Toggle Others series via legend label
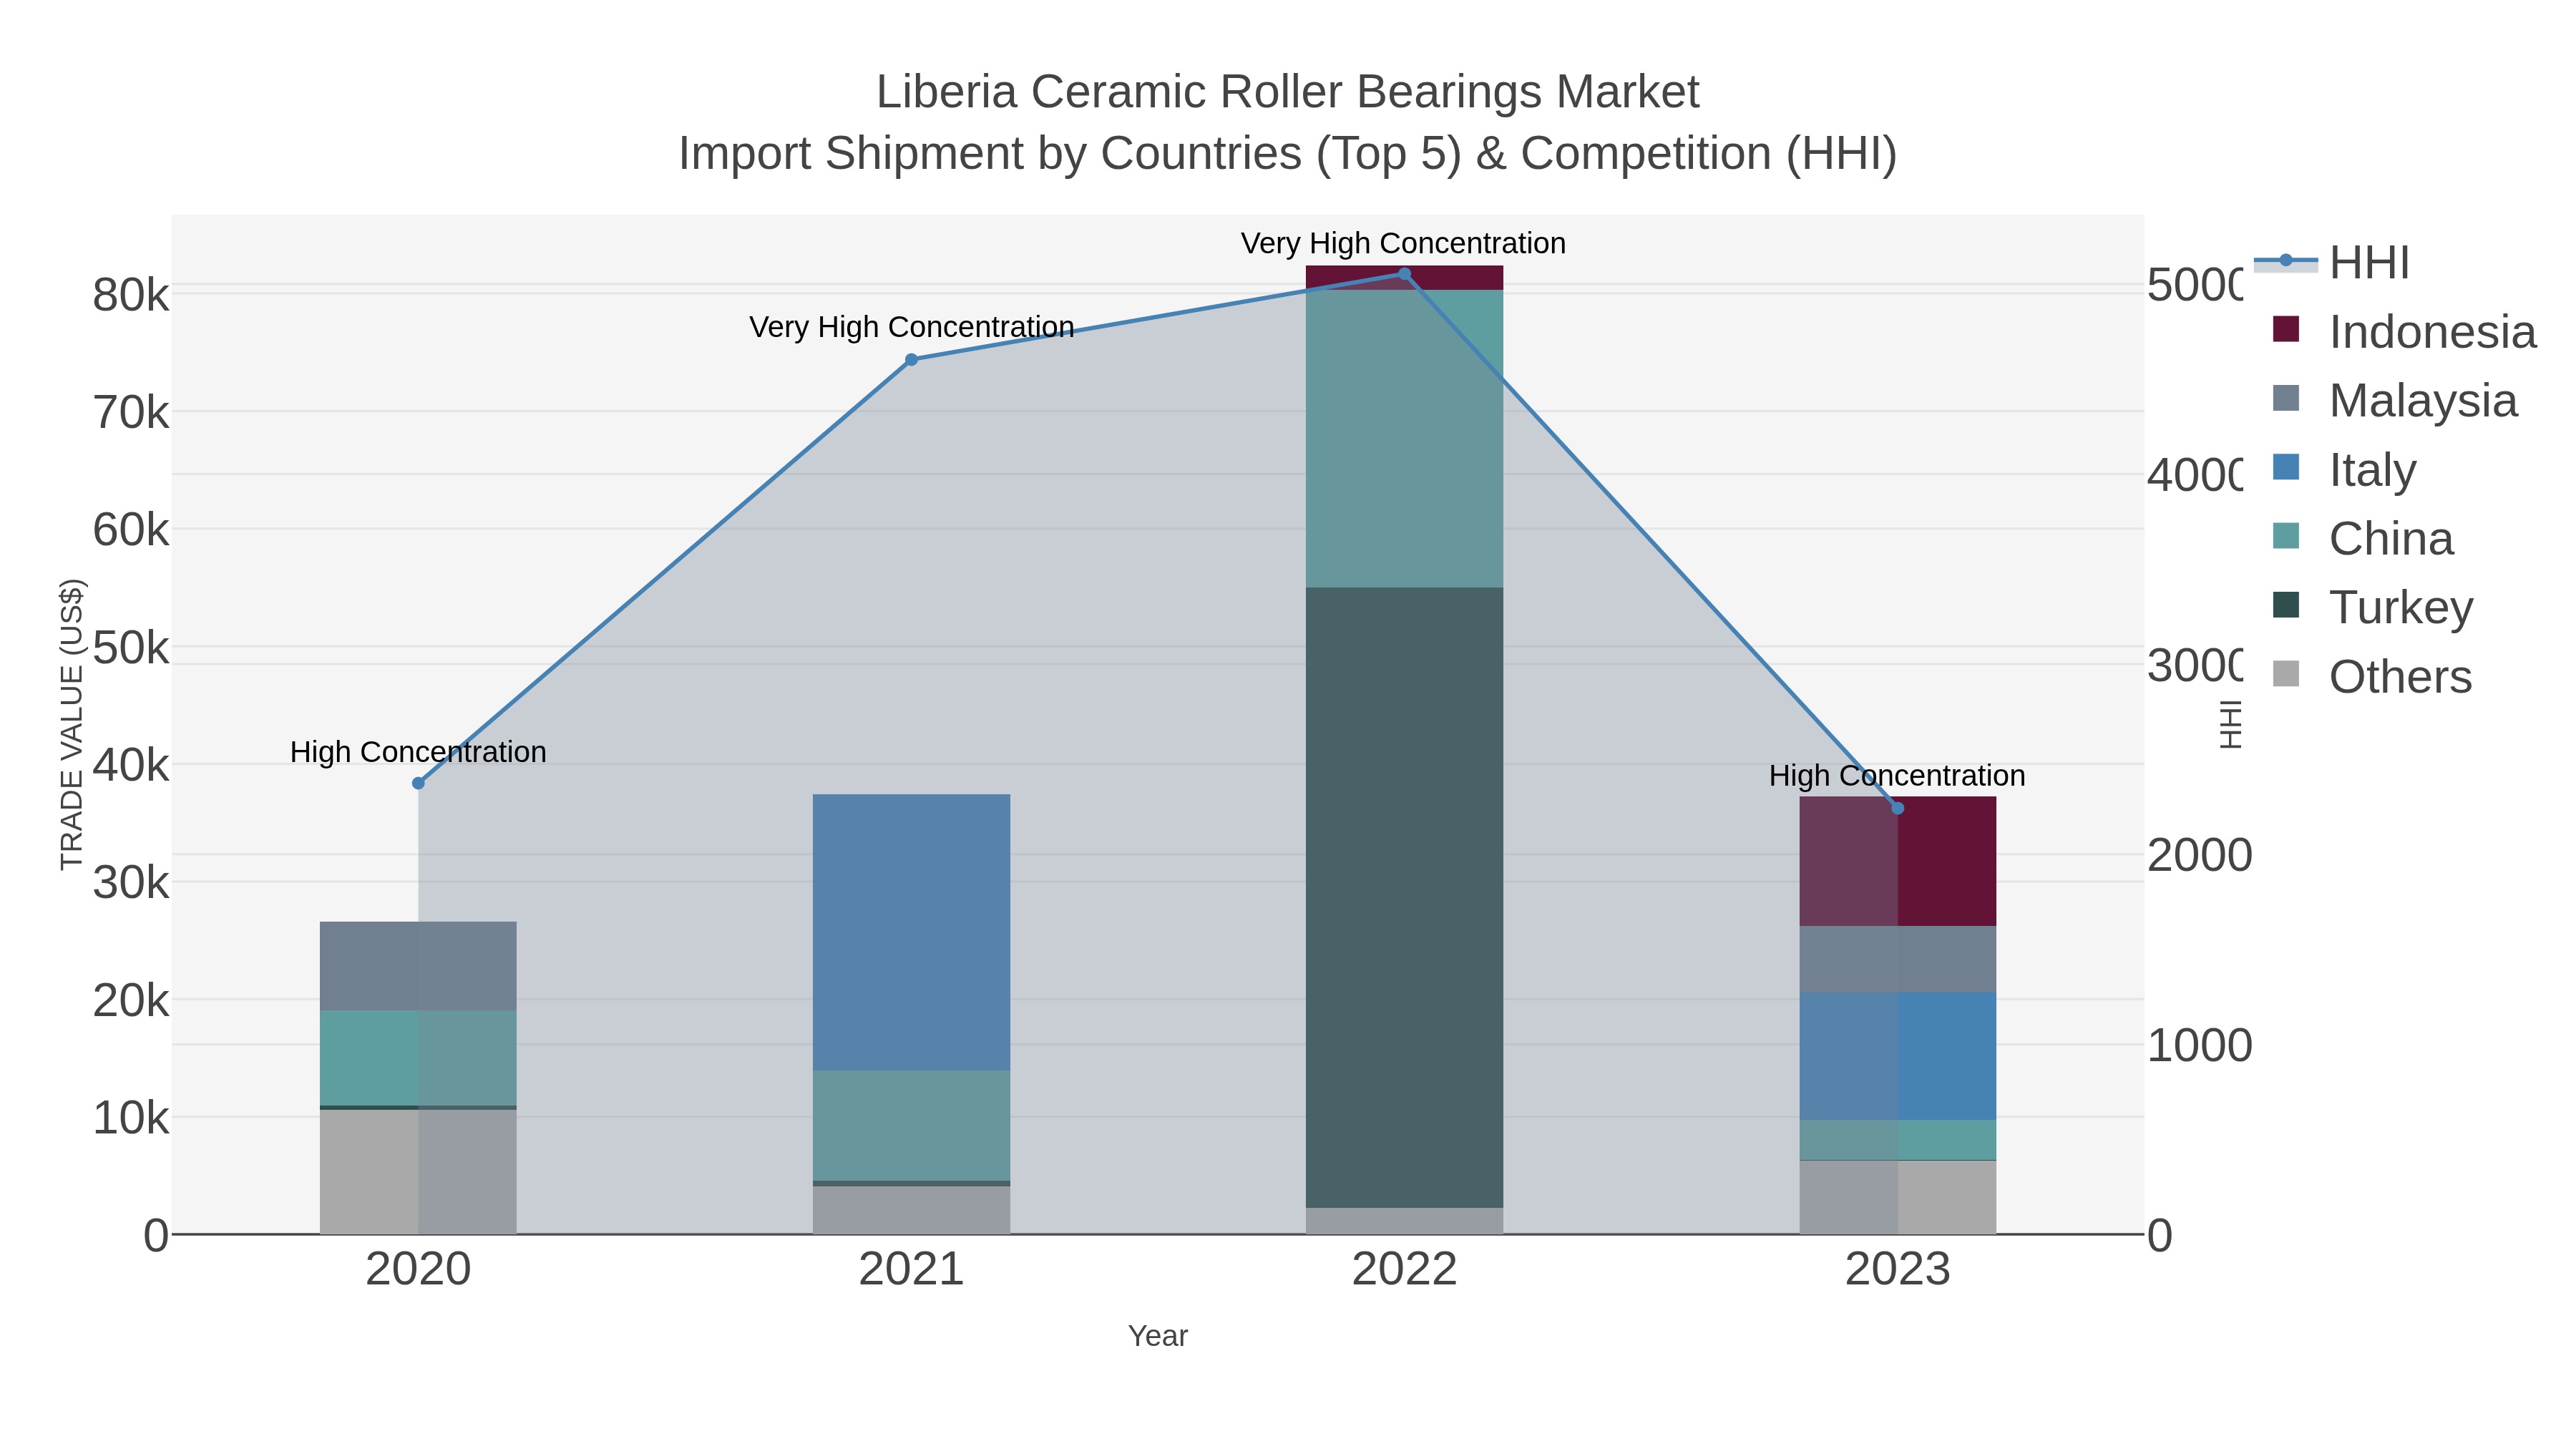The height and width of the screenshot is (1449, 2576). [x=2400, y=676]
